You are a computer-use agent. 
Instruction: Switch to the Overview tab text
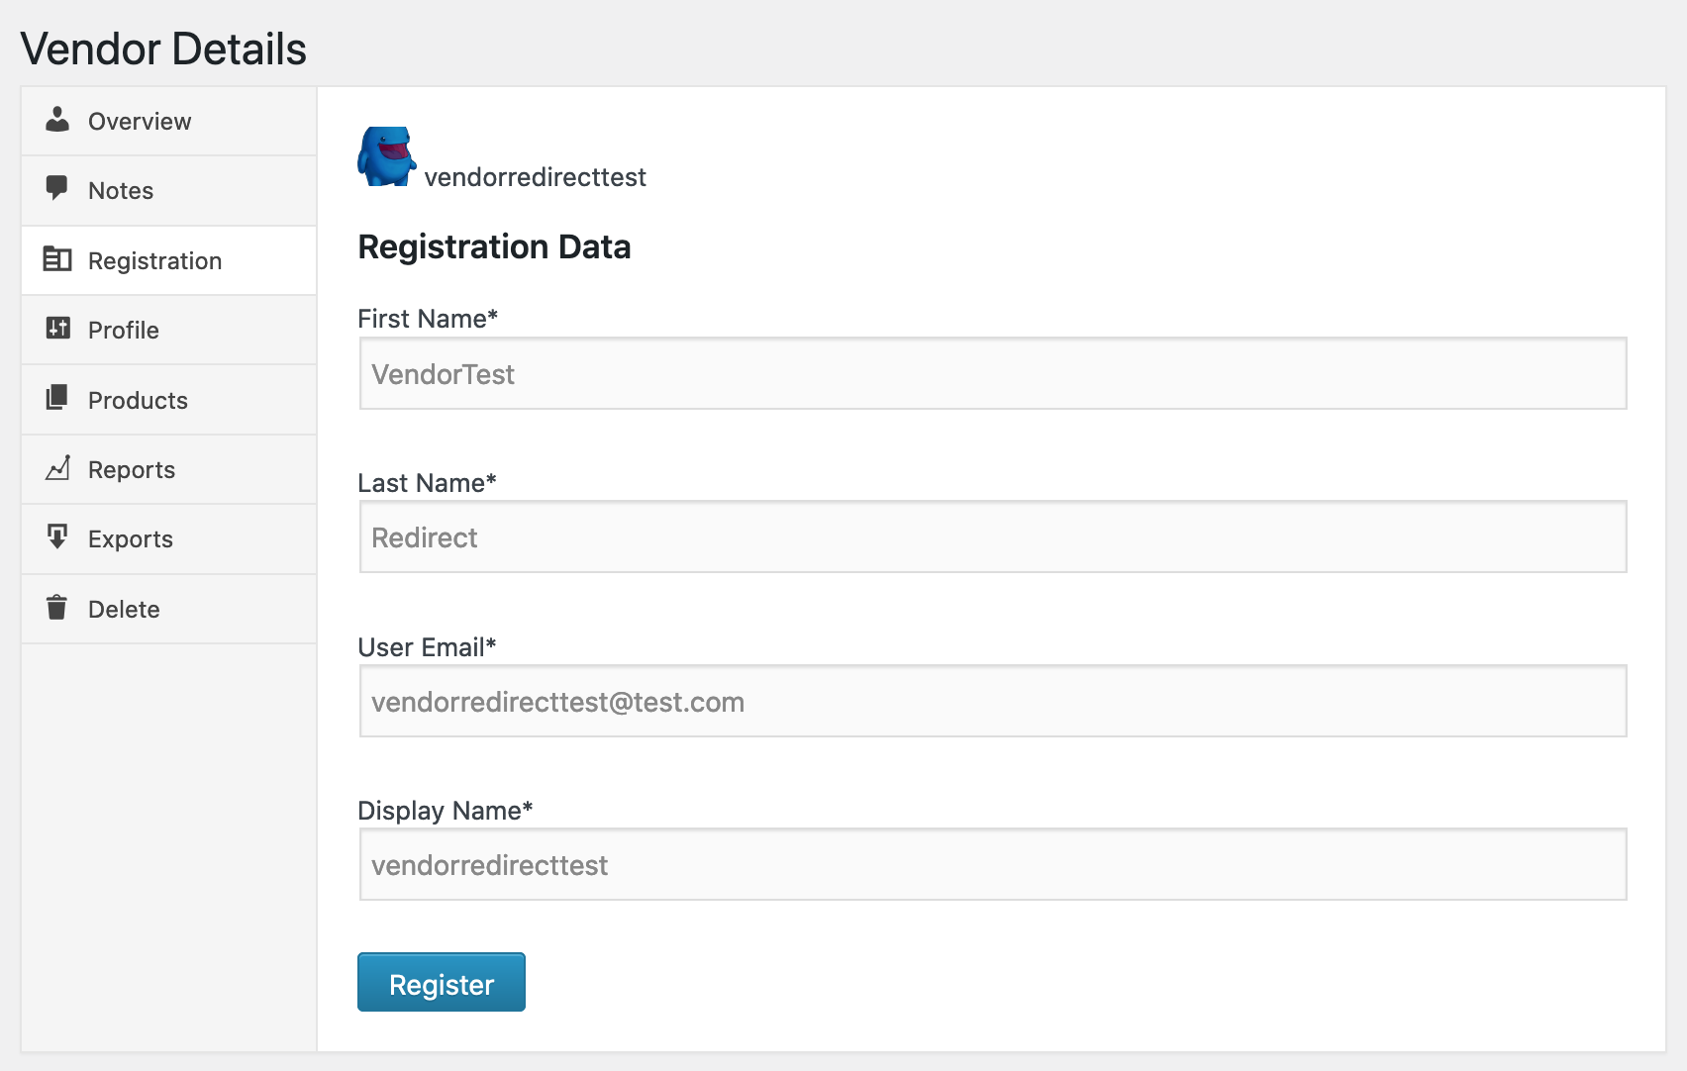(x=140, y=122)
